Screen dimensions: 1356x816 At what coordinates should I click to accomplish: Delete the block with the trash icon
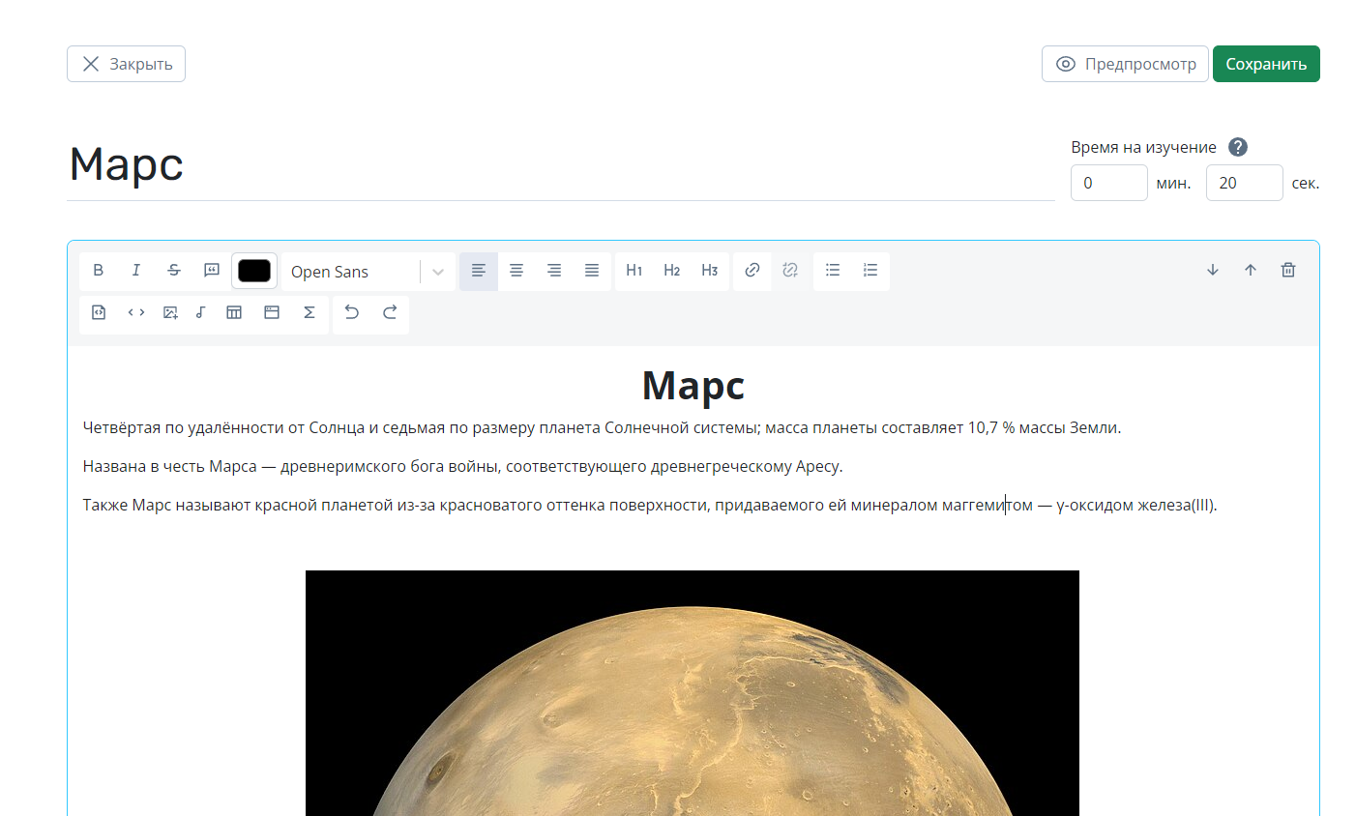1288,271
